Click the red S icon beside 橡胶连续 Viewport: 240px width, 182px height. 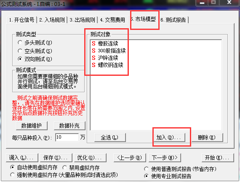[93, 44]
